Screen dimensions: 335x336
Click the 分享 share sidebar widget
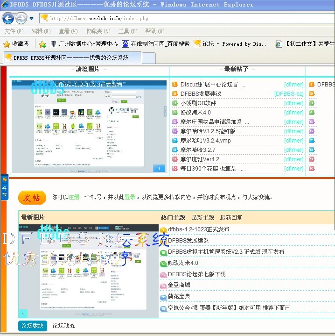5,187
